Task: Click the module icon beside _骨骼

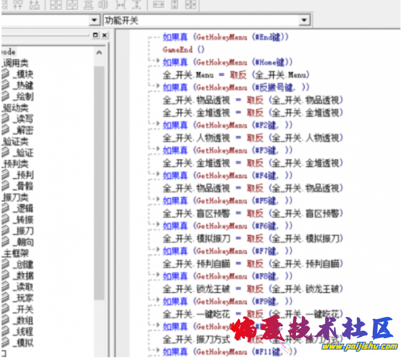Action: pyautogui.click(x=6, y=186)
